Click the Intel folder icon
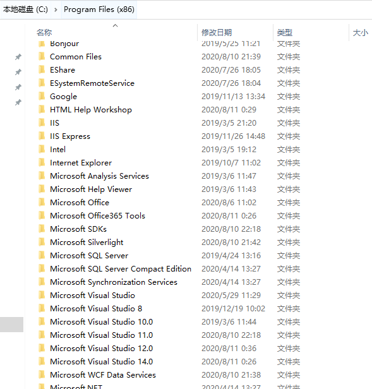This screenshot has height=389, width=372. 42,149
